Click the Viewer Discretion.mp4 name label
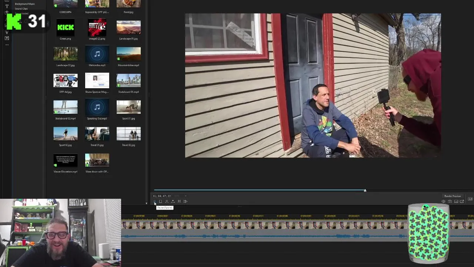Image resolution: width=474 pixels, height=267 pixels. click(66, 172)
